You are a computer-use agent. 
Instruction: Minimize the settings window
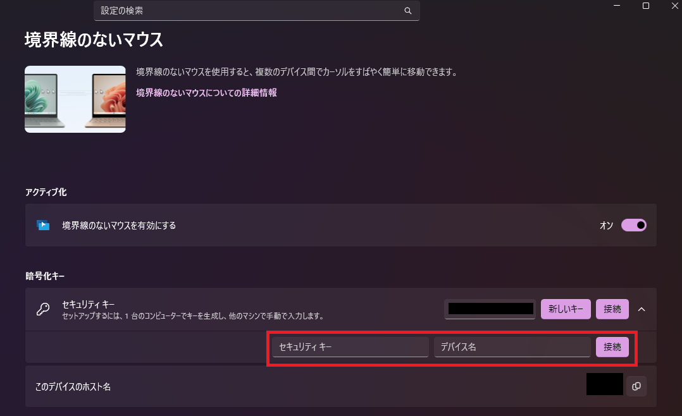616,6
